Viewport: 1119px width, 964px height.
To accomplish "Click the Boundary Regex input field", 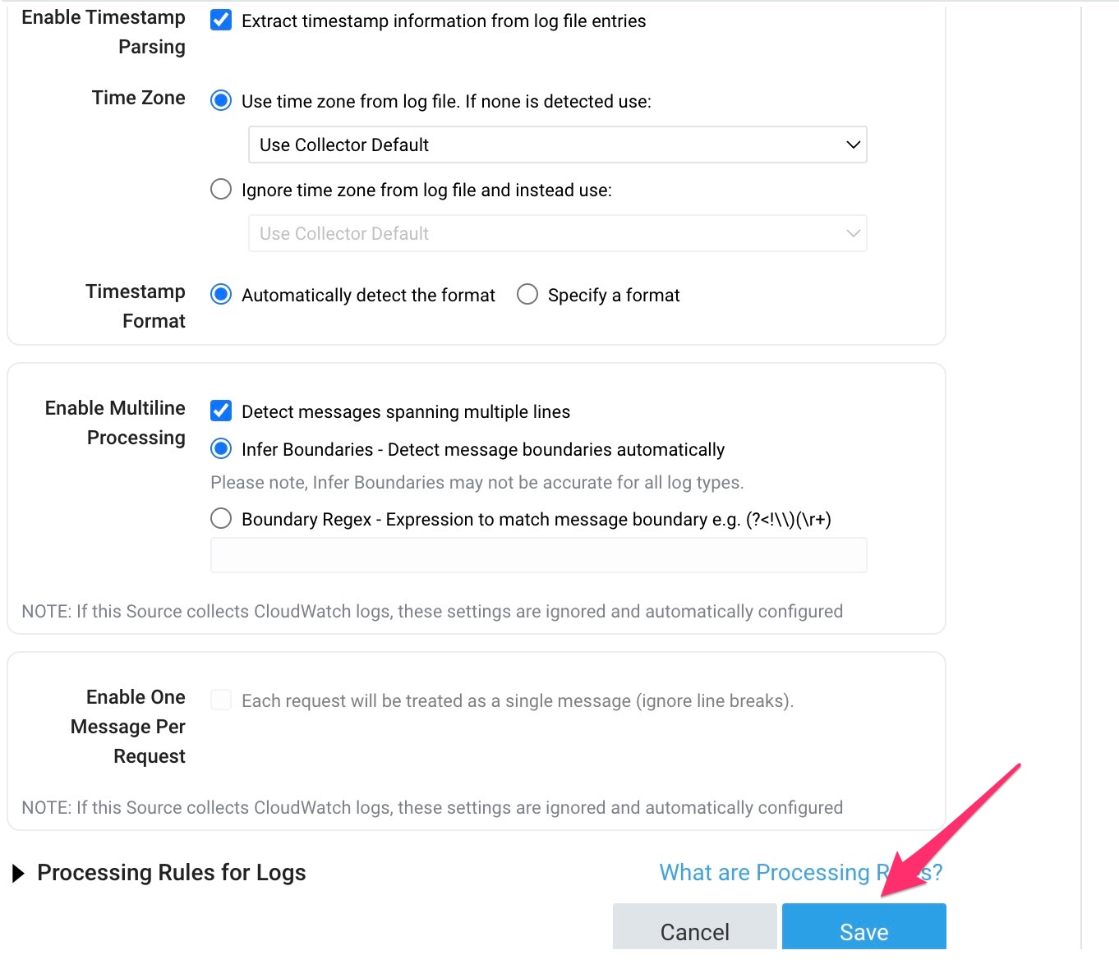I will [x=538, y=555].
